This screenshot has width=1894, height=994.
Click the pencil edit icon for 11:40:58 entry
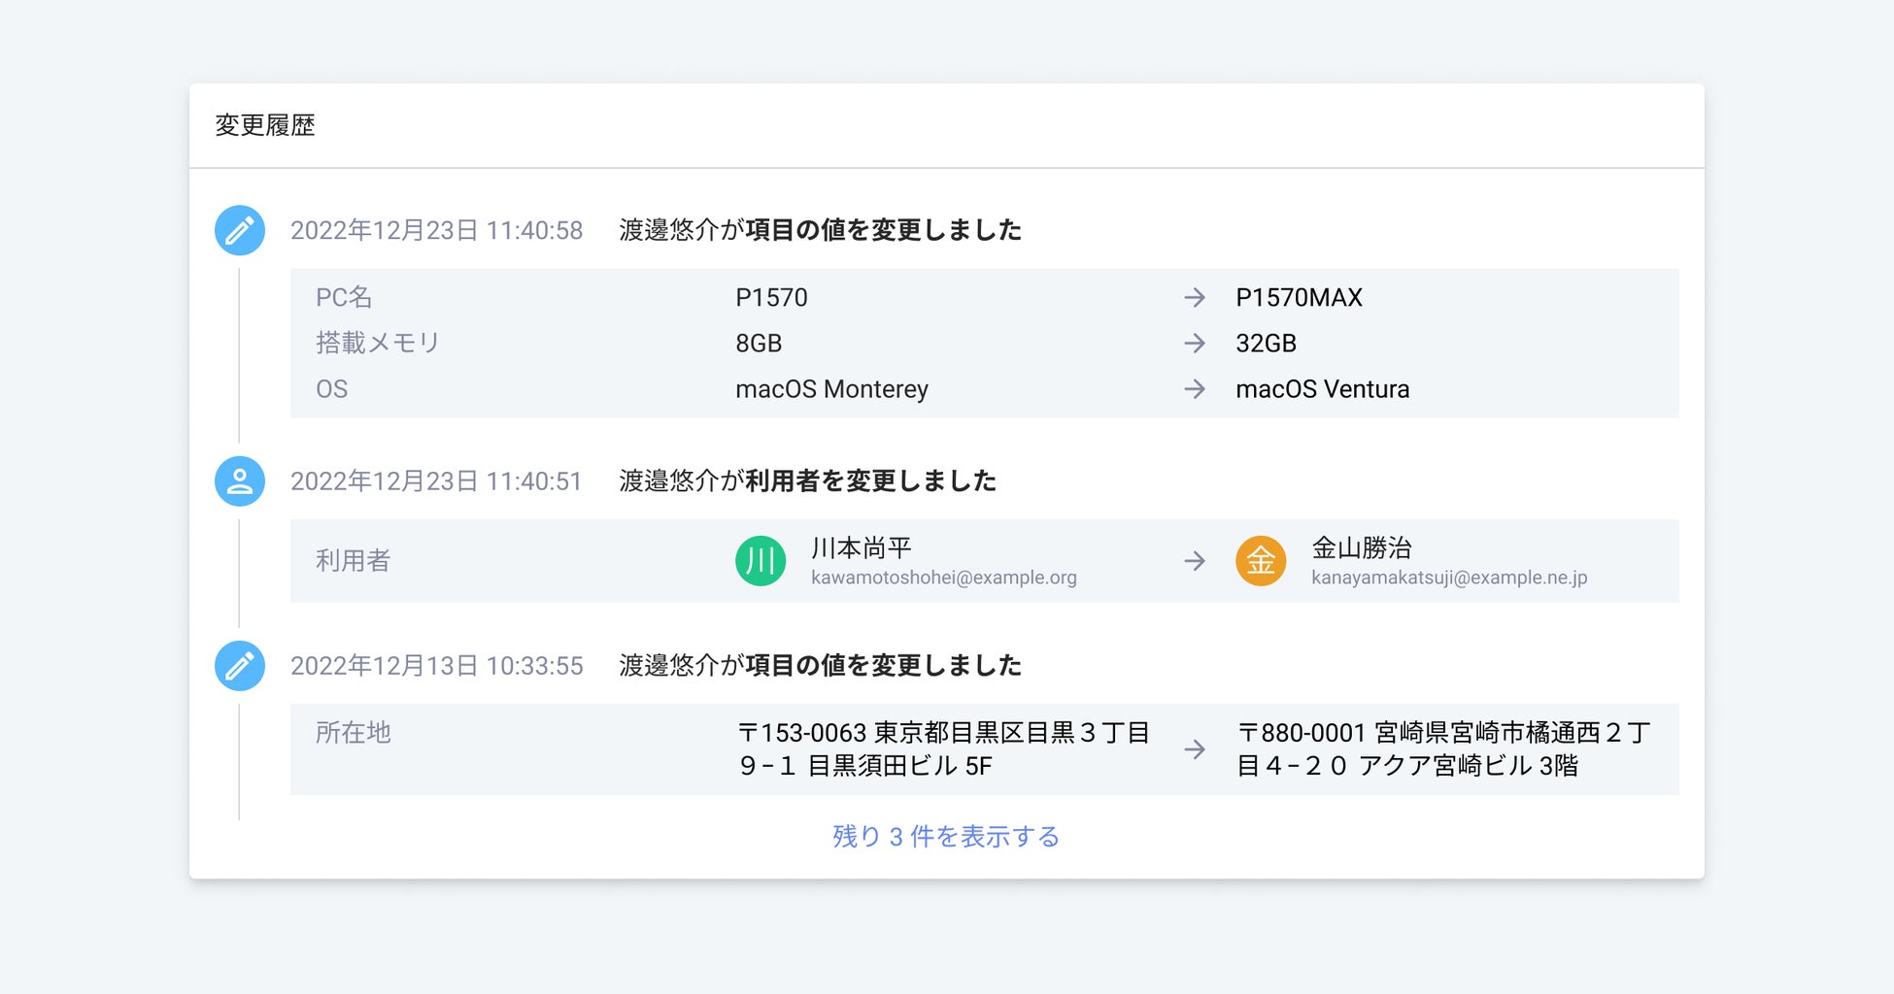point(239,230)
